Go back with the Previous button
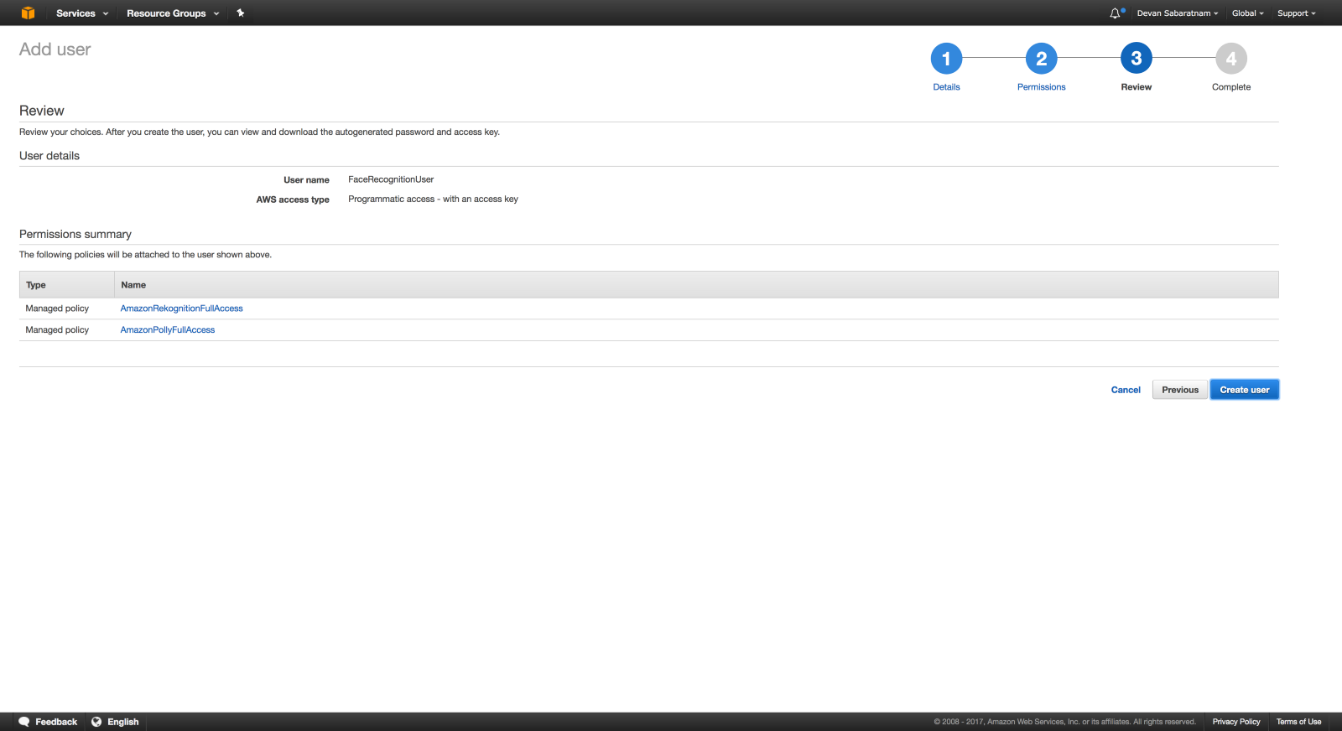The image size is (1342, 731). pyautogui.click(x=1180, y=390)
